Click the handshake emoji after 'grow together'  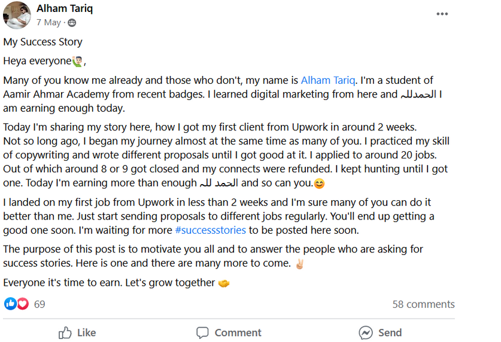point(224,283)
